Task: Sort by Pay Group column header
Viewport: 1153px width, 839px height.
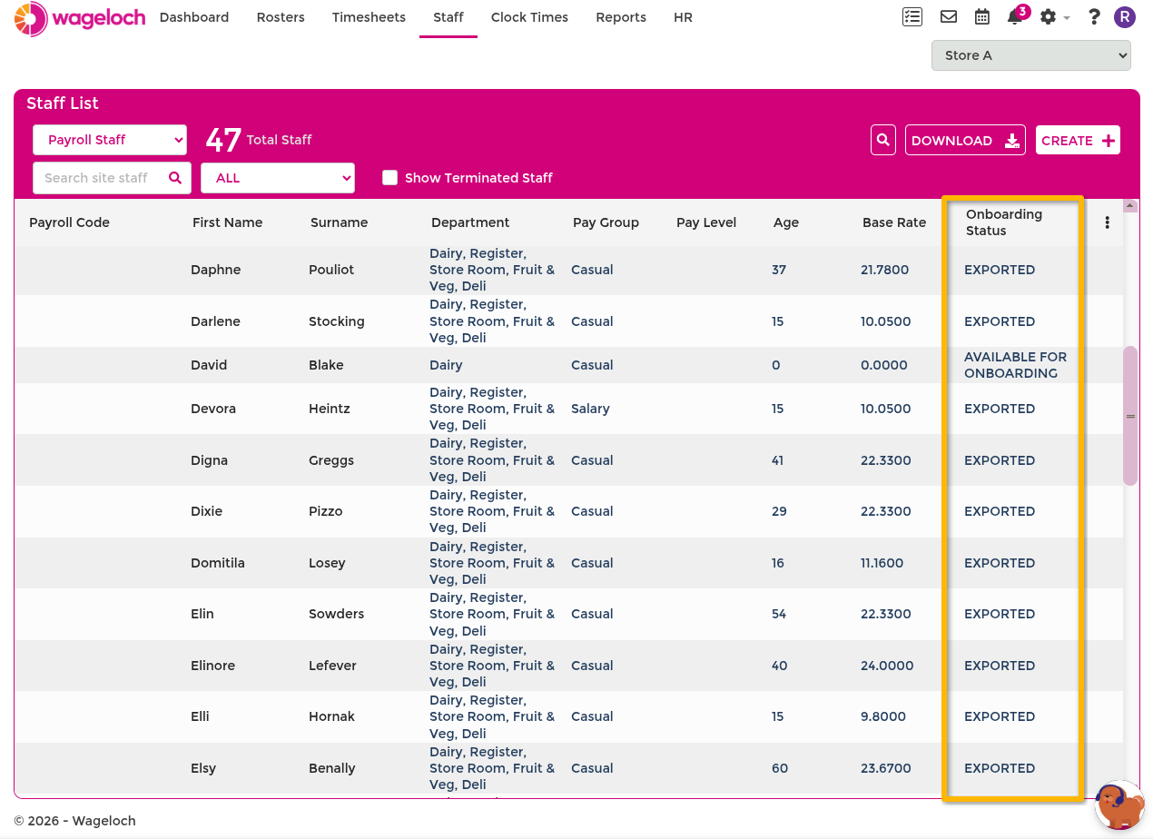Action: tap(606, 222)
